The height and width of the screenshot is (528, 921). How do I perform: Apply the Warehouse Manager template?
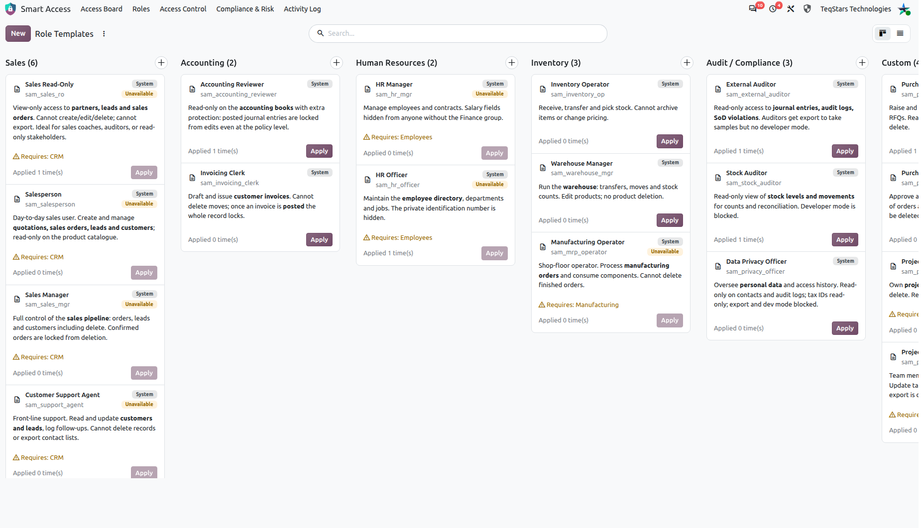click(x=670, y=220)
